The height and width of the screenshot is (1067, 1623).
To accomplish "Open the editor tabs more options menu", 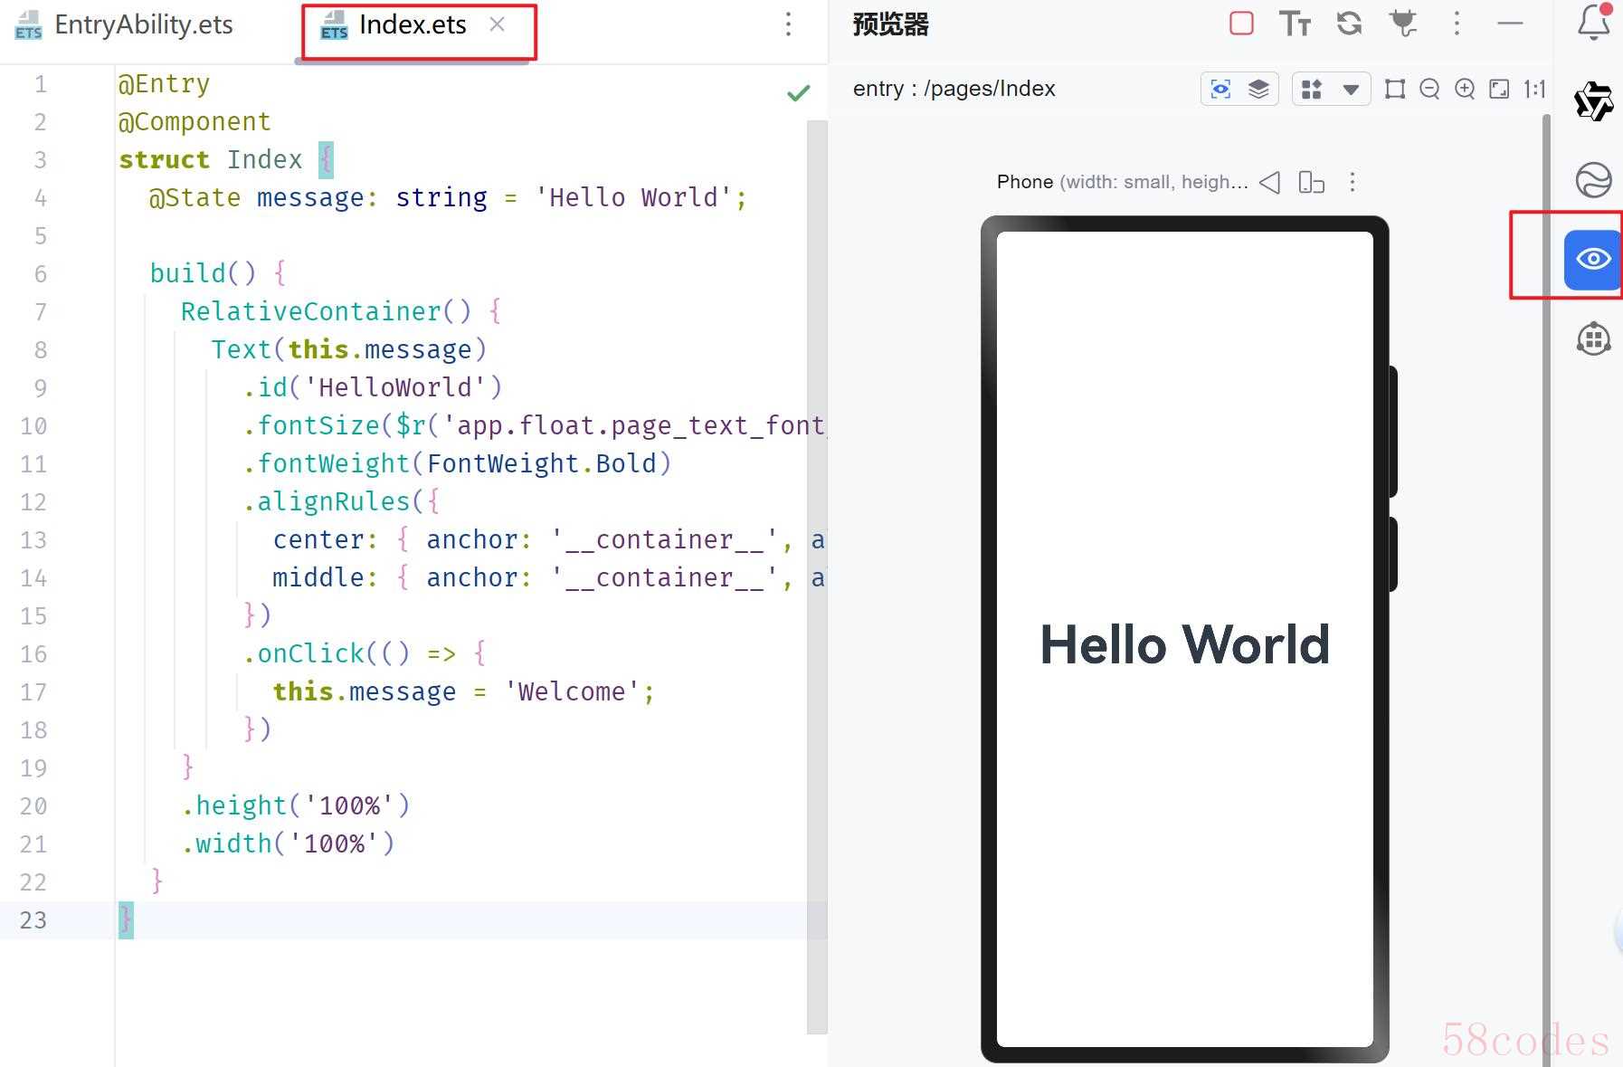I will click(788, 24).
